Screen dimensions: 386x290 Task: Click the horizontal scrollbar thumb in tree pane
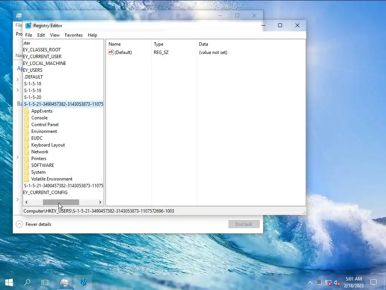pyautogui.click(x=61, y=202)
